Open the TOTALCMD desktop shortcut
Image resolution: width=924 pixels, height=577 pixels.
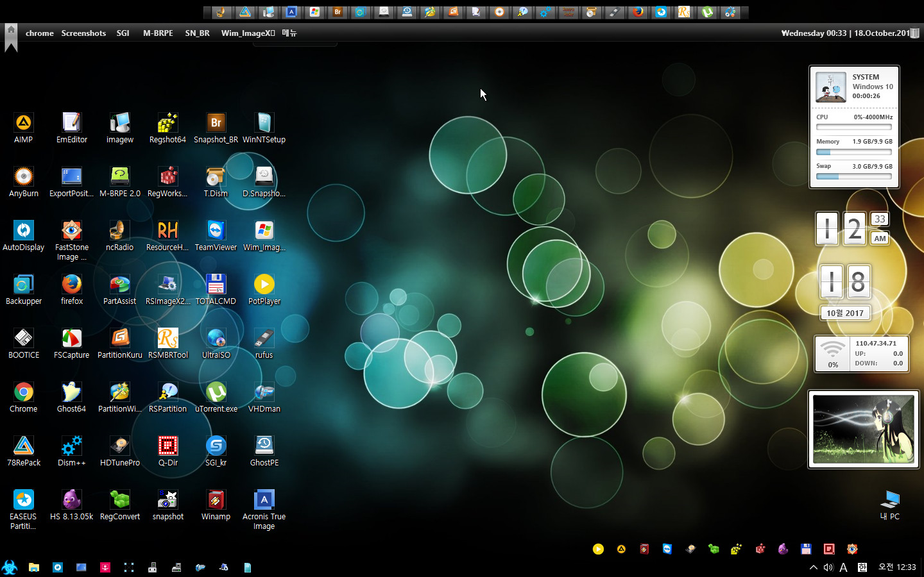[216, 290]
